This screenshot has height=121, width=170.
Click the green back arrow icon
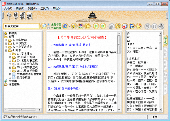(96, 26)
